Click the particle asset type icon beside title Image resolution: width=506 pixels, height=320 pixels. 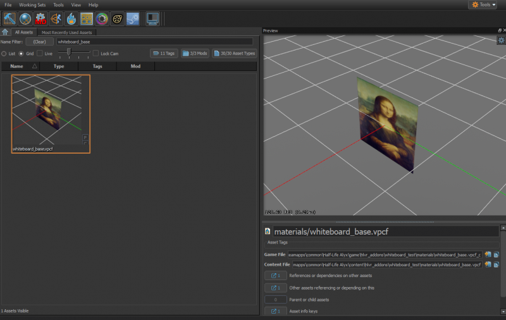pos(268,231)
